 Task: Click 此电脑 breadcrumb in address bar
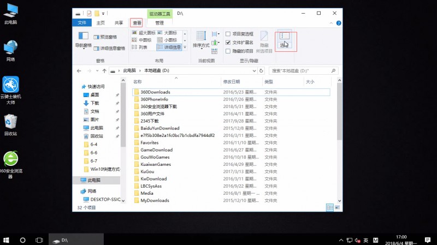(x=129, y=71)
